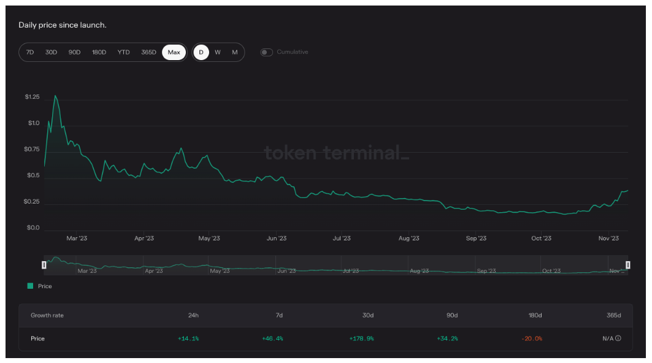Select the 7D time range
Screen dimensions: 652x363
30,52
